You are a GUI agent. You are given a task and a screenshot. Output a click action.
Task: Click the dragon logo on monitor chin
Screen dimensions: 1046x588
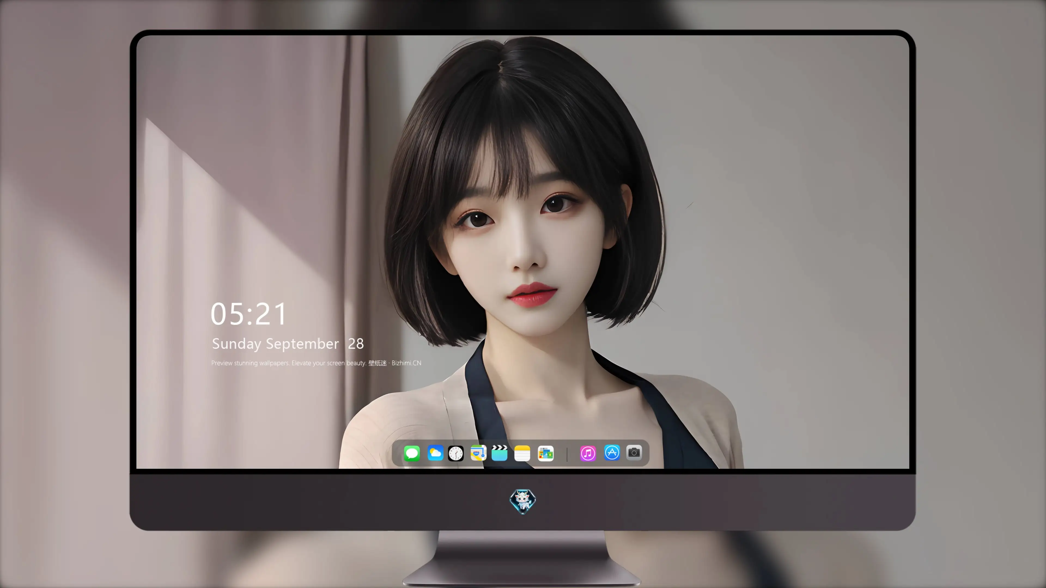[x=523, y=501]
